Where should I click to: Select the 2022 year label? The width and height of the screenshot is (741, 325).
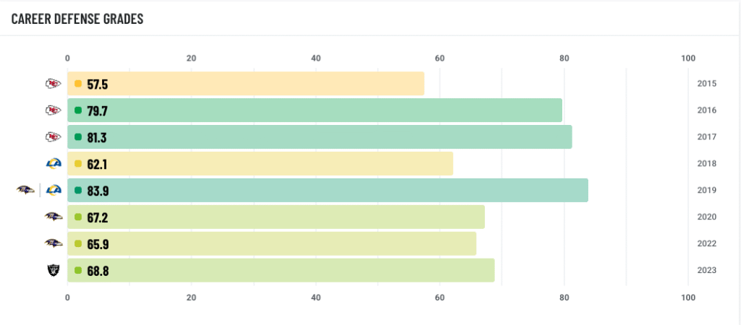pos(706,243)
